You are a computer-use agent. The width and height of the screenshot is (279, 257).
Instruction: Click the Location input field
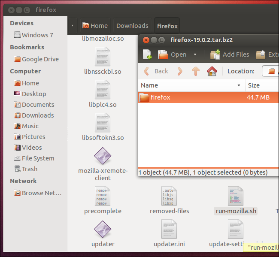[270, 71]
